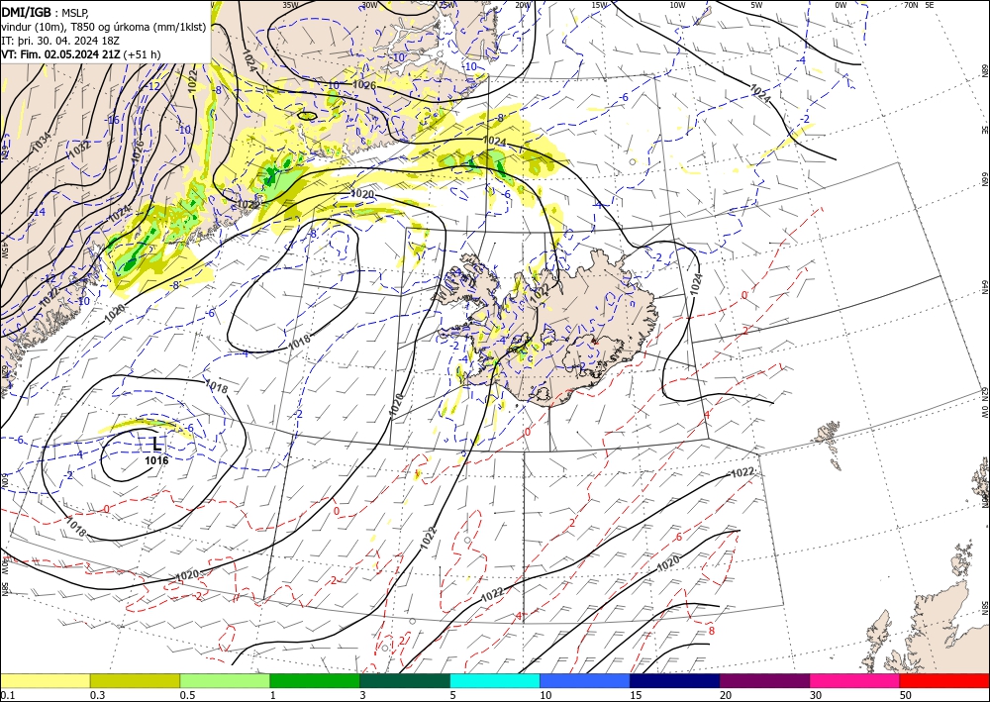Click the 'L' low pressure marker
The height and width of the screenshot is (702, 990).
156,444
